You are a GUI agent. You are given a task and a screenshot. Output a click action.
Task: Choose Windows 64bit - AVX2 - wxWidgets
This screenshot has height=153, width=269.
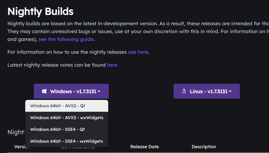click(x=67, y=118)
